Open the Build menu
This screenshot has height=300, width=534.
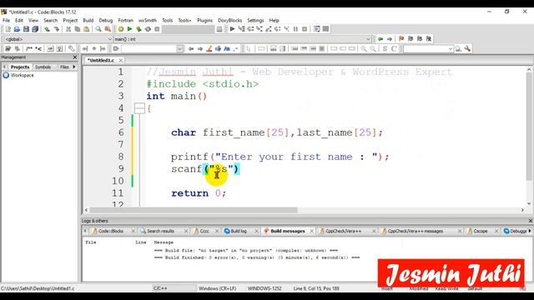point(88,20)
